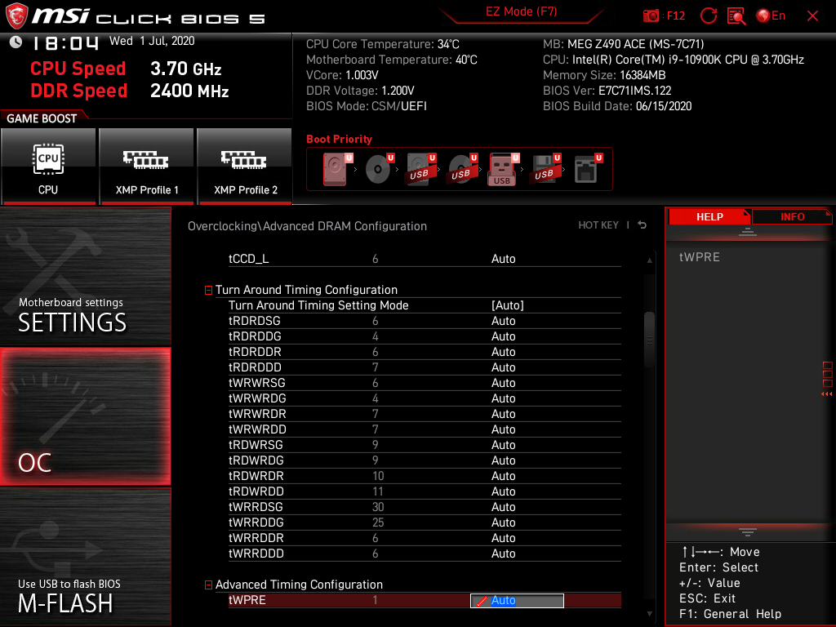
Task: Open the tWPRE value dropdown
Action: pos(516,600)
